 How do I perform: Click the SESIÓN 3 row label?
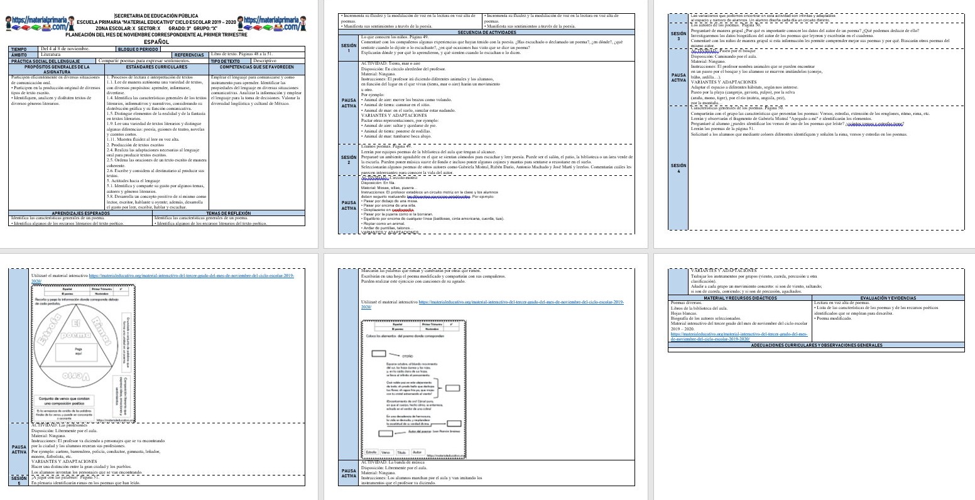(x=678, y=36)
